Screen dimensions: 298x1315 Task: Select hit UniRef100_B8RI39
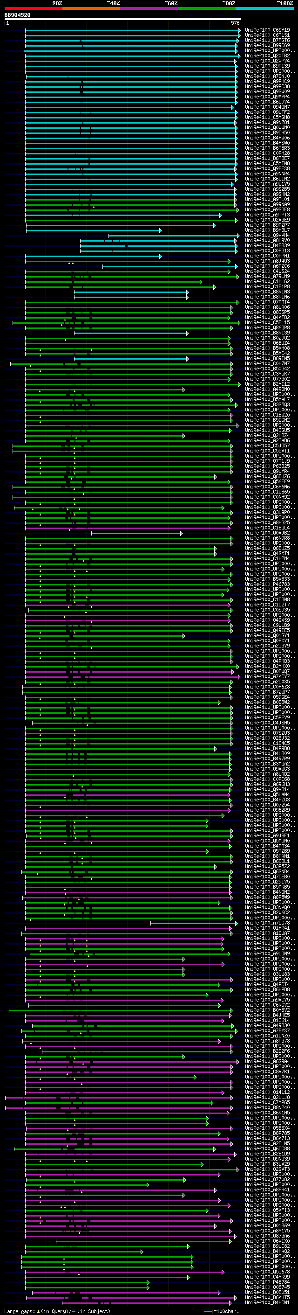(267, 333)
